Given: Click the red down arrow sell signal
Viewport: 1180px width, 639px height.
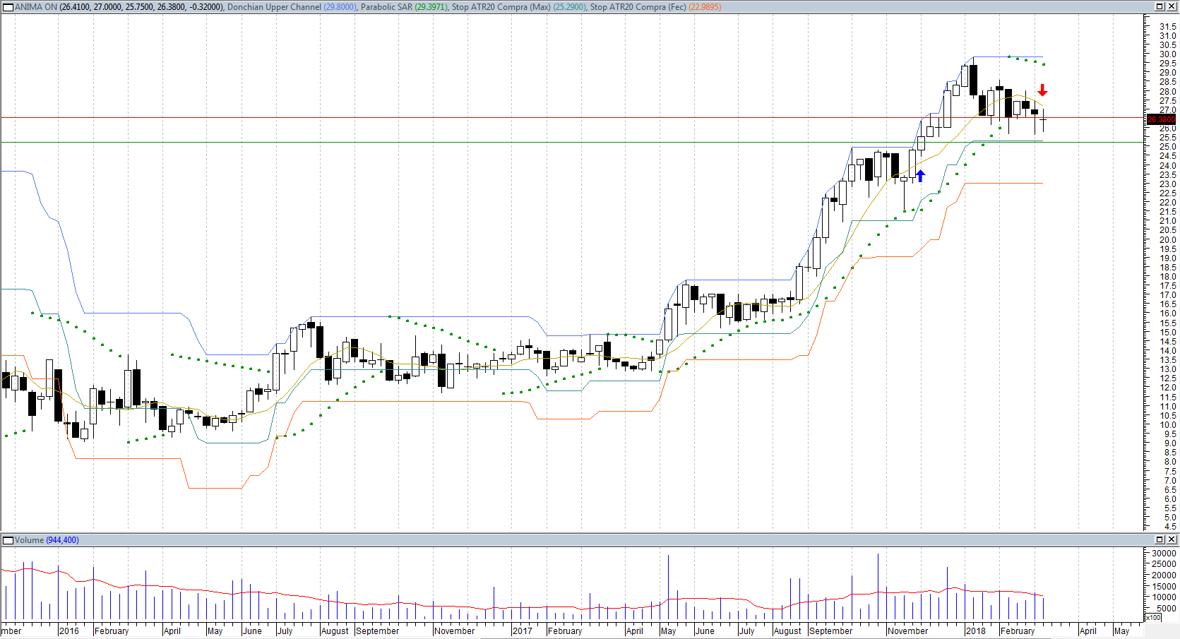Looking at the screenshot, I should [x=1042, y=91].
